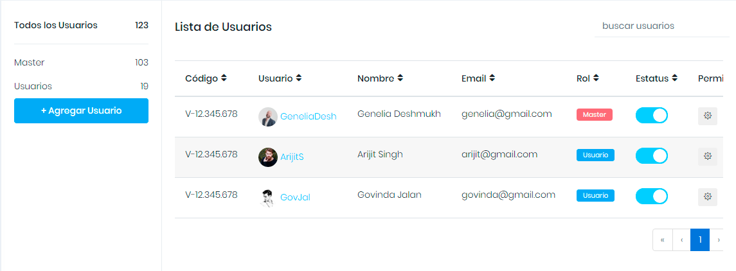Image resolution: width=736 pixels, height=271 pixels.
Task: Click the buscar usuarios search field
Action: pyautogui.click(x=661, y=26)
